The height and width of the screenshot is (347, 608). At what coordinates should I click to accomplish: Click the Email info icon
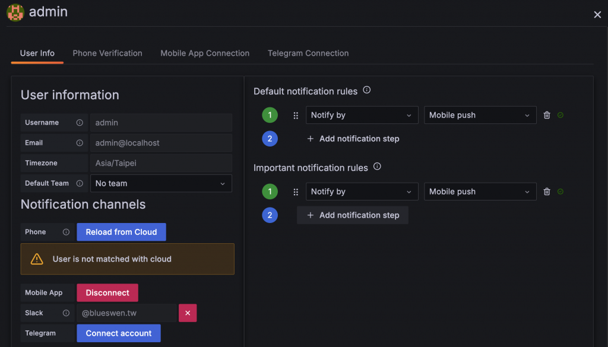pyautogui.click(x=80, y=143)
